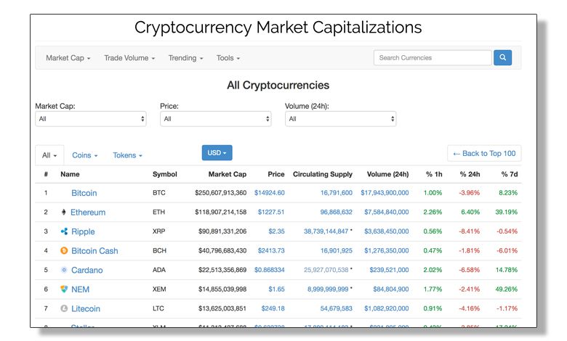Click Ripple price $2.35

click(x=276, y=231)
